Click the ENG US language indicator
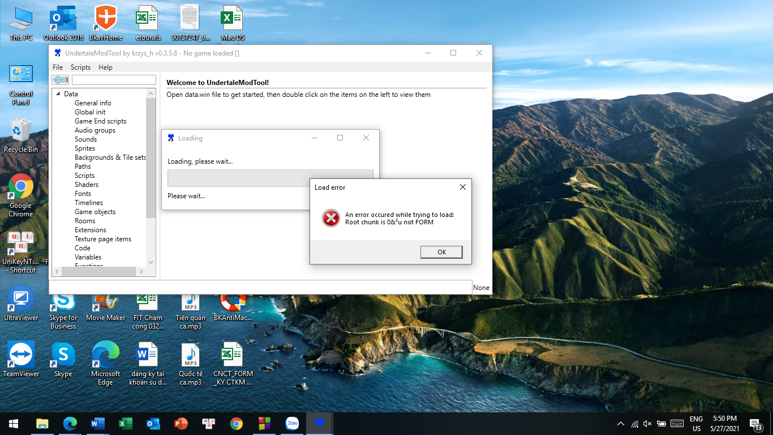This screenshot has width=773, height=435. point(696,424)
